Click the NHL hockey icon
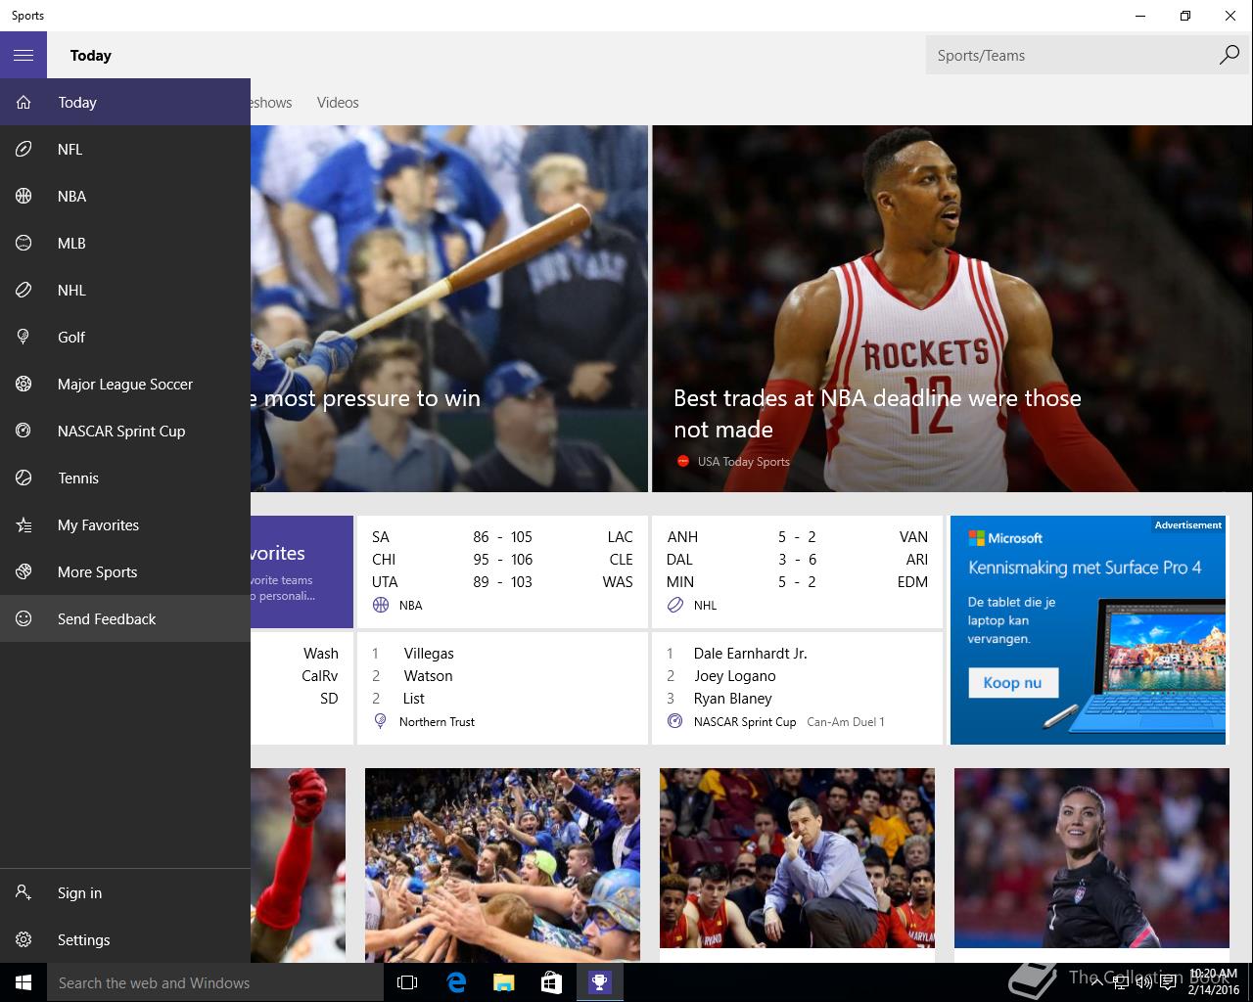1253x1002 pixels. click(x=23, y=290)
